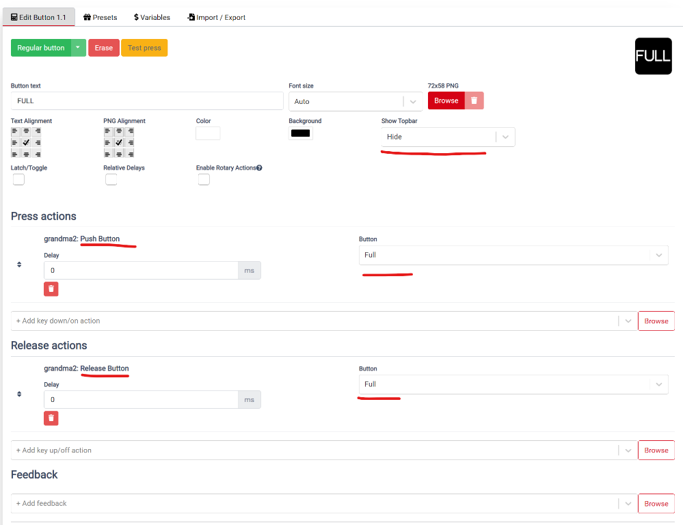Select the Edit Button 1.1 tab

pos(39,17)
